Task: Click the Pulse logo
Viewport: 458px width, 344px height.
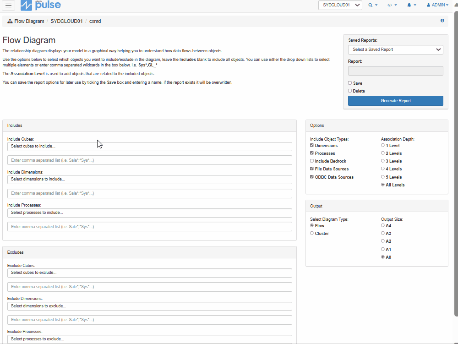Action: pyautogui.click(x=40, y=5)
